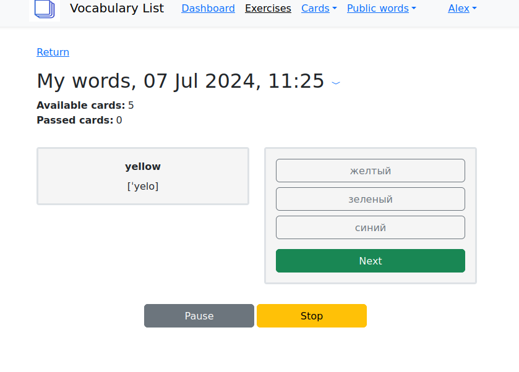
Task: Stop the exercise with the yellow button
Action: pyautogui.click(x=312, y=316)
